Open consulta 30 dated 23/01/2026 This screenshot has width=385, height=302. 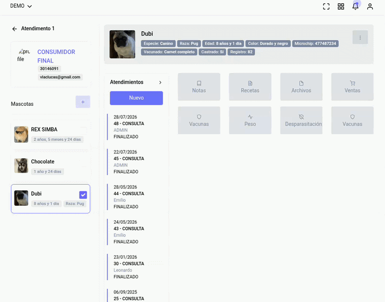[135, 267]
